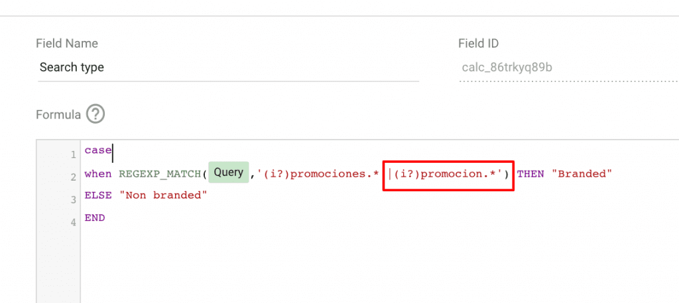This screenshot has width=679, height=303.
Task: Click line number 4 in the gutter
Action: [x=73, y=222]
